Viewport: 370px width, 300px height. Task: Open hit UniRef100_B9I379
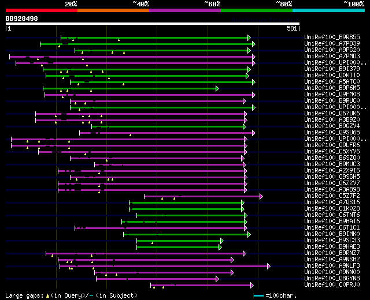pyautogui.click(x=332, y=69)
